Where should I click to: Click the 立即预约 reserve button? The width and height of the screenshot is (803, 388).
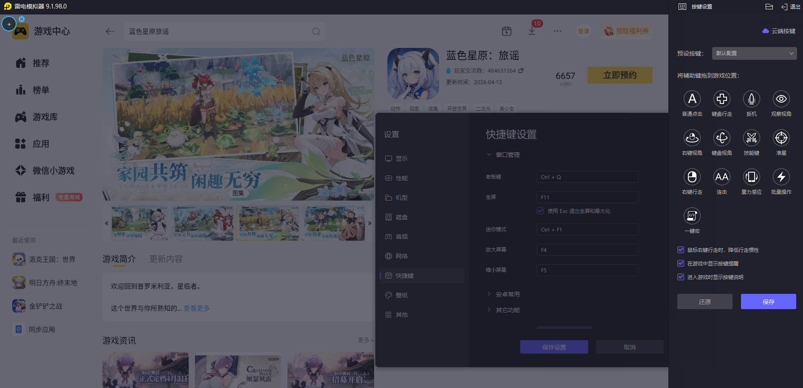coord(620,75)
